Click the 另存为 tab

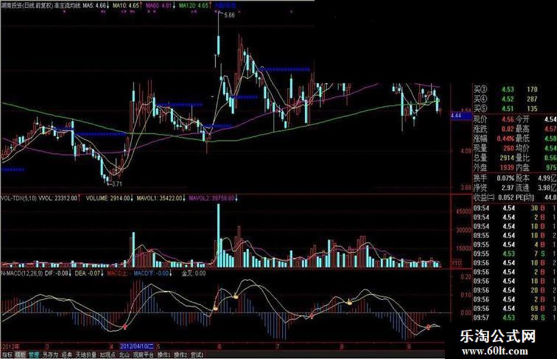point(50,355)
